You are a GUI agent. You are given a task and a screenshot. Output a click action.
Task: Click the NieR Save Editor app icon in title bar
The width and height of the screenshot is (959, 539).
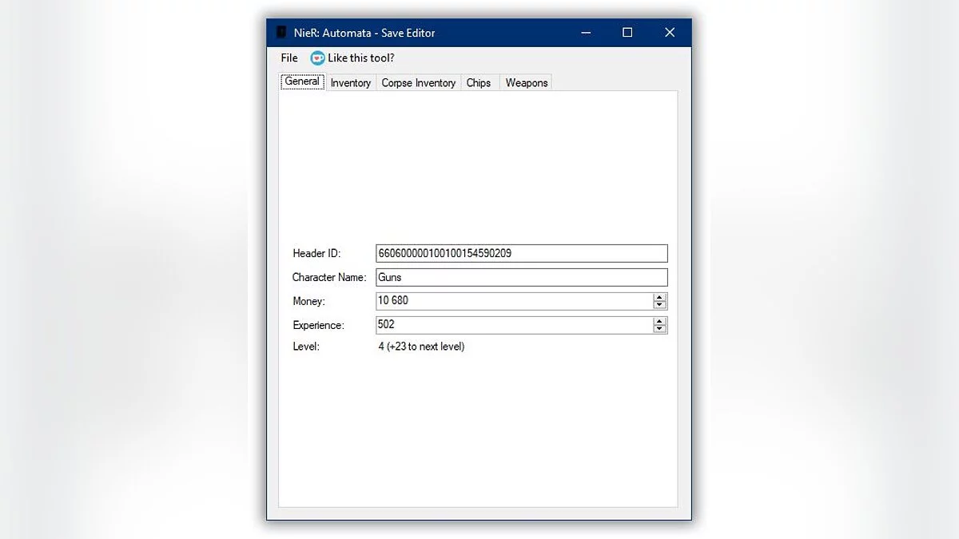click(x=281, y=33)
